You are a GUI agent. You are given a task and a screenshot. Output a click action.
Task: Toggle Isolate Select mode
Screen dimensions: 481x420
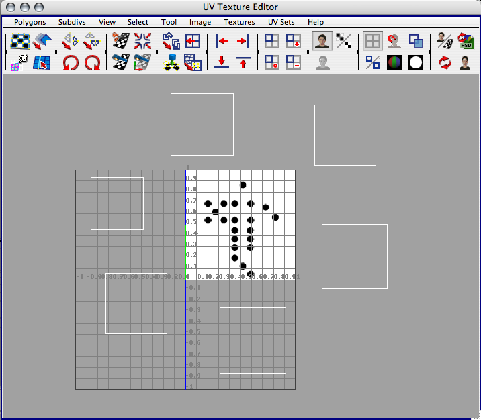click(x=272, y=41)
